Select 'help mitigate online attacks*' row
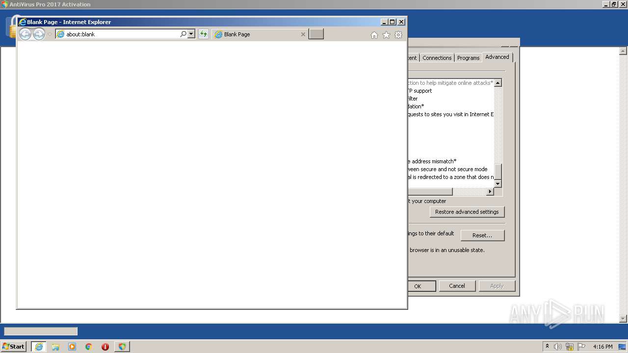Viewport: 628px width, 353px height. (x=450, y=83)
